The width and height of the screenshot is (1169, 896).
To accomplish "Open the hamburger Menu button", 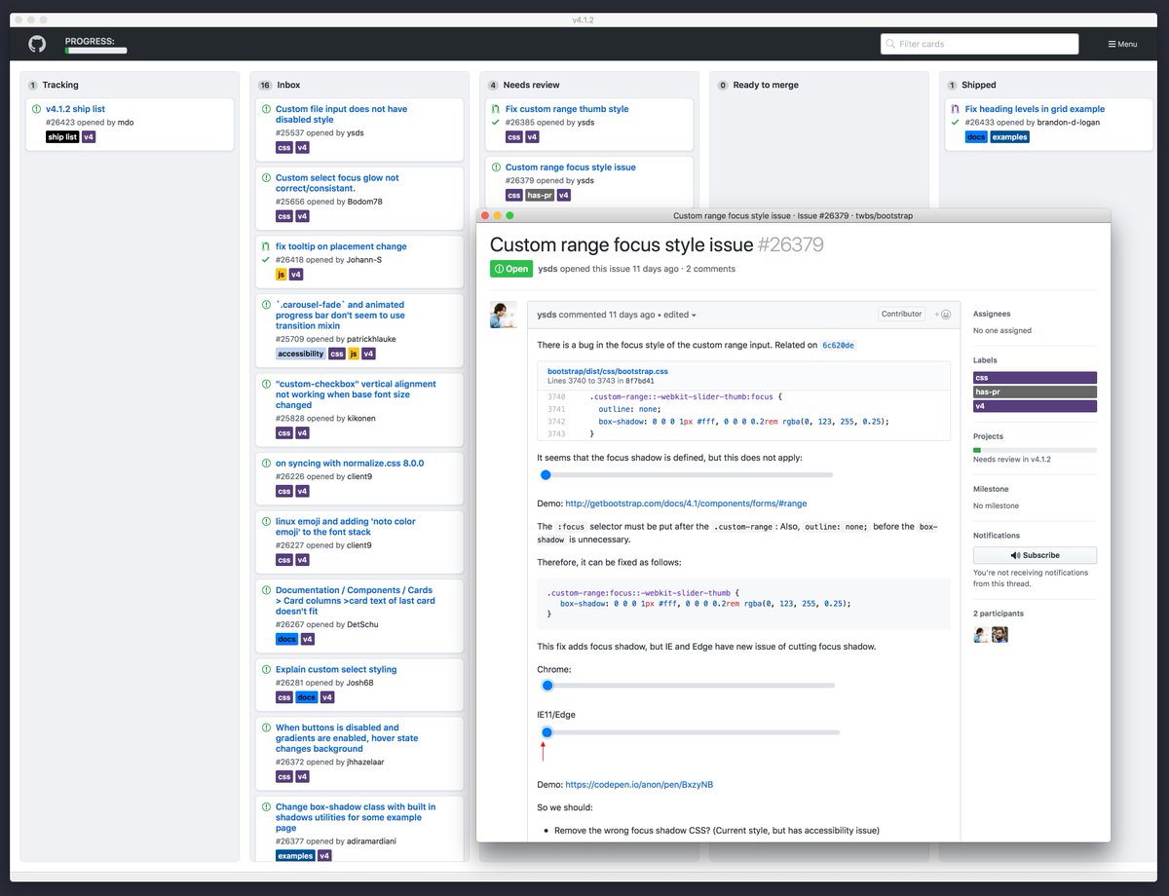I will (x=1122, y=44).
